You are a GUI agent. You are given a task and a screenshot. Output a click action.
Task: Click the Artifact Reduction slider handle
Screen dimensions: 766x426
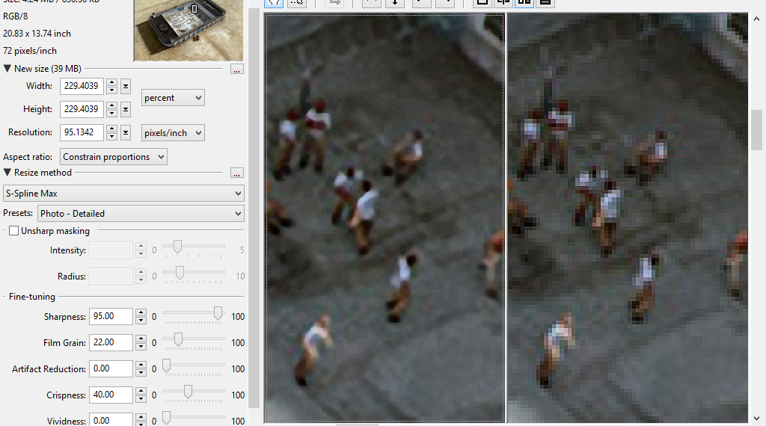(167, 365)
